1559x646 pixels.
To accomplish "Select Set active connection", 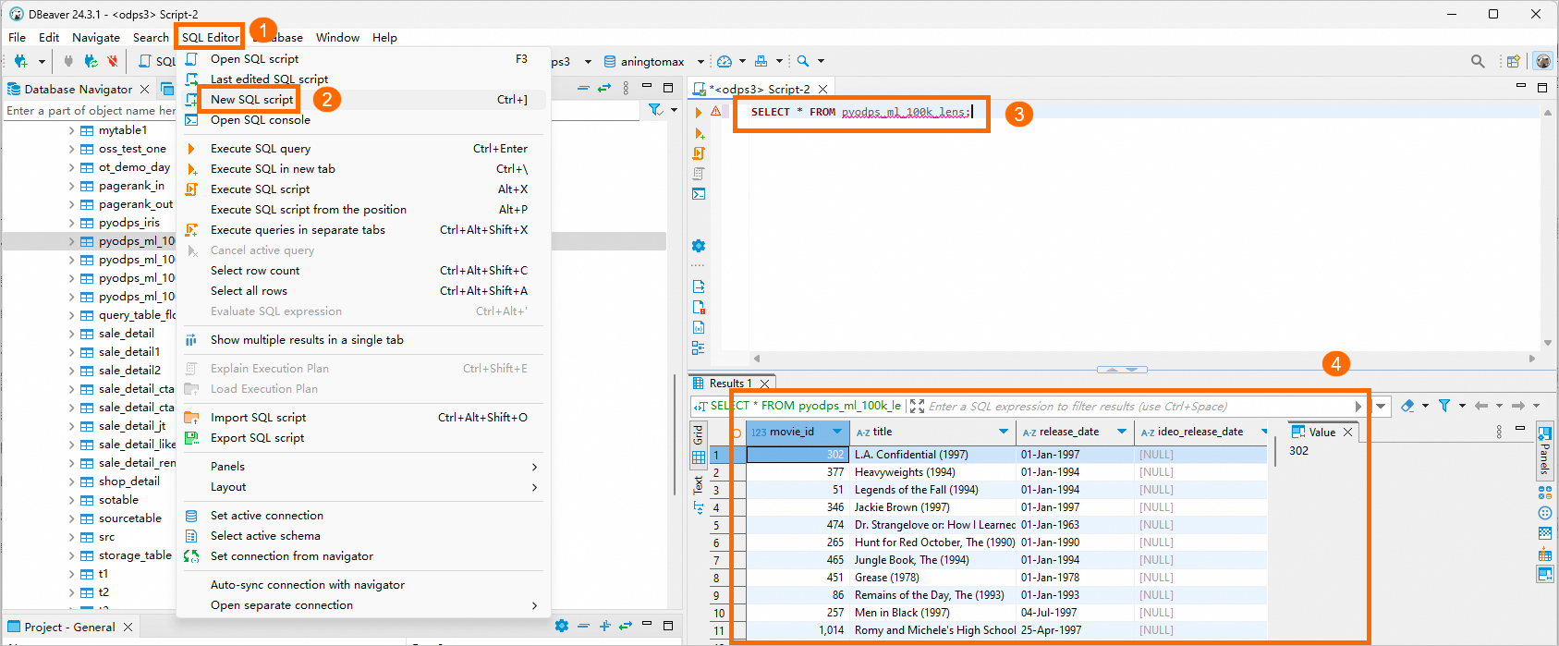I will tap(266, 516).
